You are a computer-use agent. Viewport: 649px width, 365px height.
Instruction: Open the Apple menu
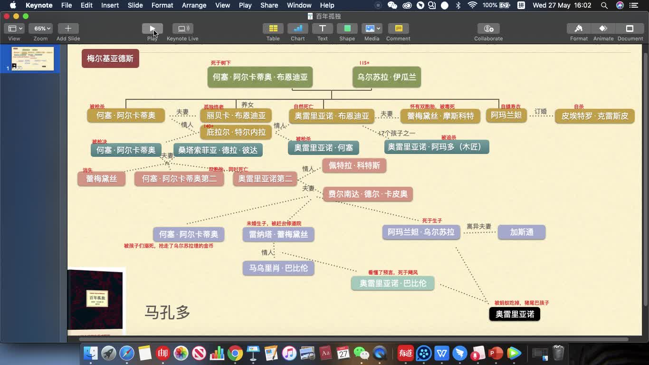tap(13, 5)
